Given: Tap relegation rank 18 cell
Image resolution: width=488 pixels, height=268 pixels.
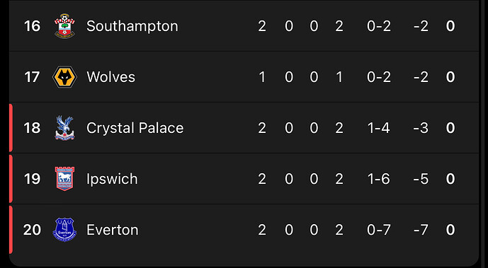Looking at the screenshot, I should click(33, 128).
